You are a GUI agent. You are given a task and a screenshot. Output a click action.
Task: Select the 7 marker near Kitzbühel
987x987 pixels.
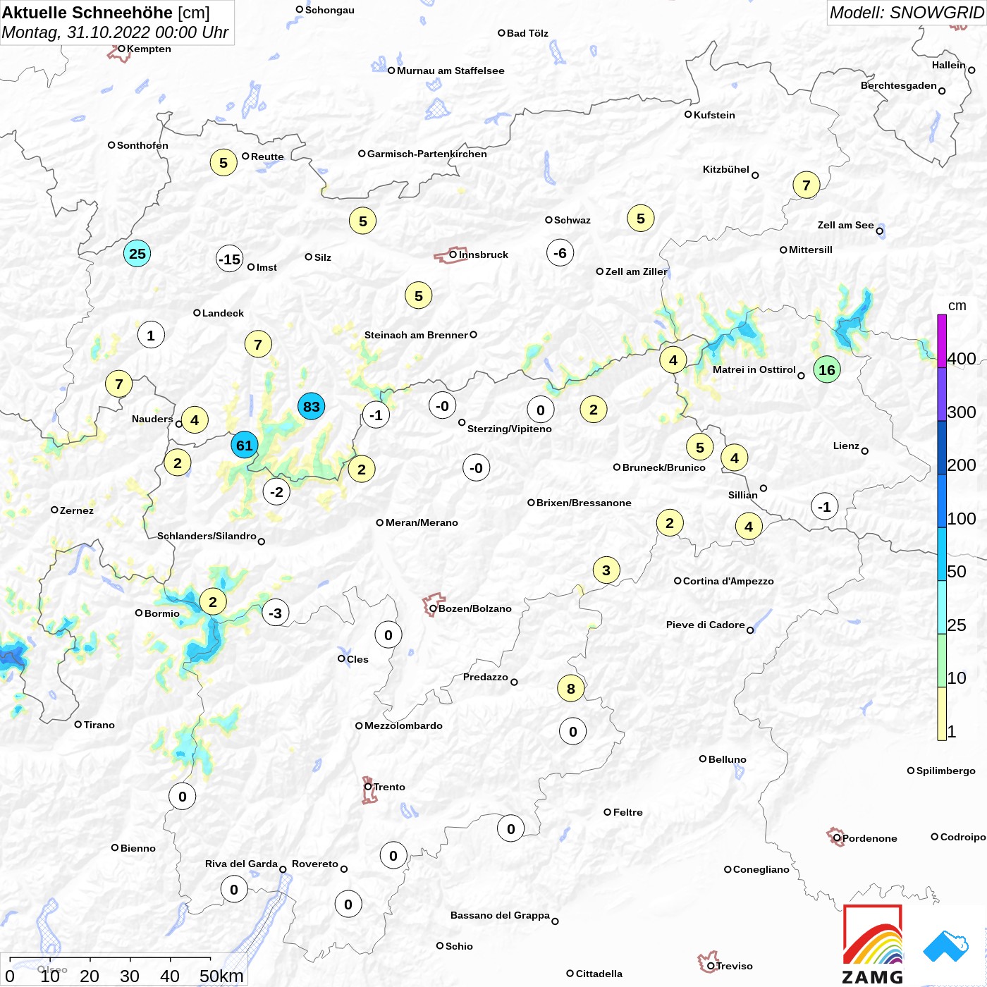click(x=807, y=185)
